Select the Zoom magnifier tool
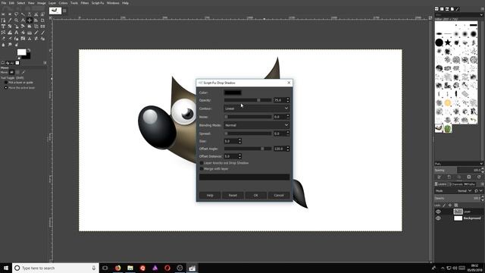 (17, 20)
